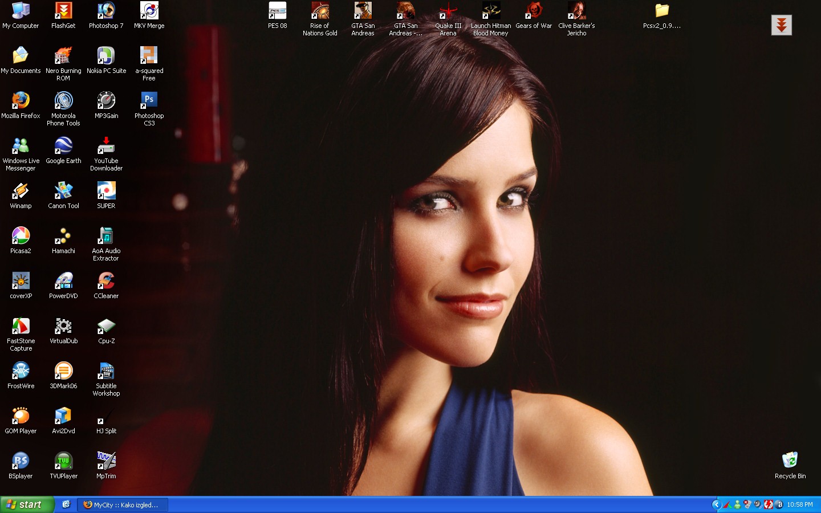Select the Pcsx2_0.9 folder

tap(662, 16)
